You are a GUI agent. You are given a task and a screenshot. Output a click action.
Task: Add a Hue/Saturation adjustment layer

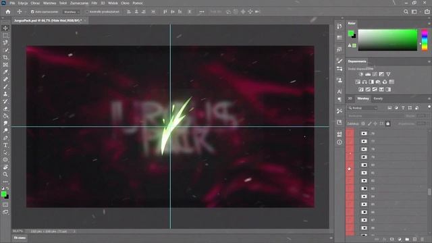click(x=358, y=82)
